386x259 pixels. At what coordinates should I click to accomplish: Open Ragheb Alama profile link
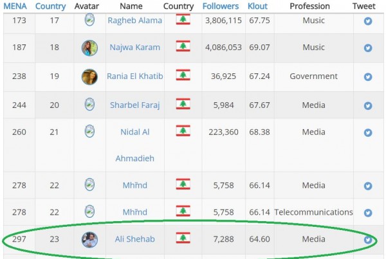click(x=134, y=20)
